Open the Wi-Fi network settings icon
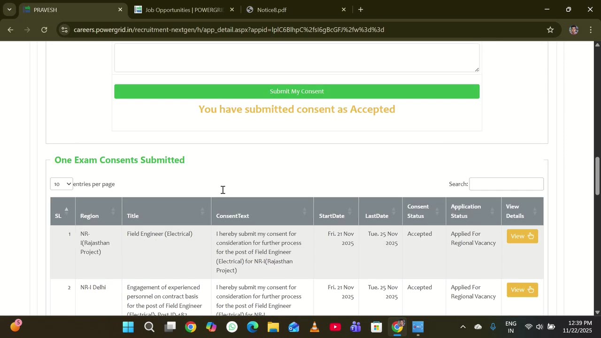The image size is (601, 338). 529,327
